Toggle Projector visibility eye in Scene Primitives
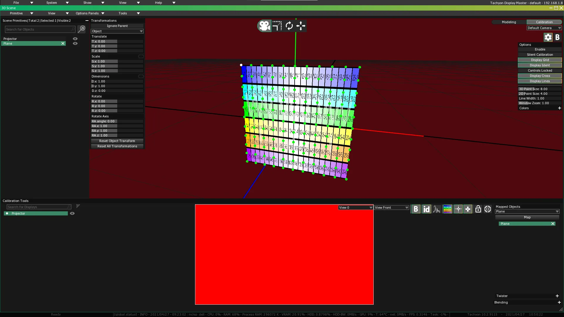This screenshot has height=317, width=564. (x=75, y=39)
